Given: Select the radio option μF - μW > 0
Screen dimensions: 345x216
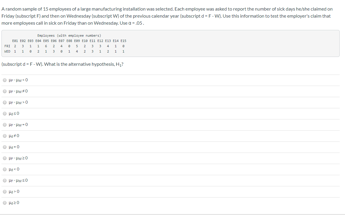Looking at the screenshot, I should point(5,102).
